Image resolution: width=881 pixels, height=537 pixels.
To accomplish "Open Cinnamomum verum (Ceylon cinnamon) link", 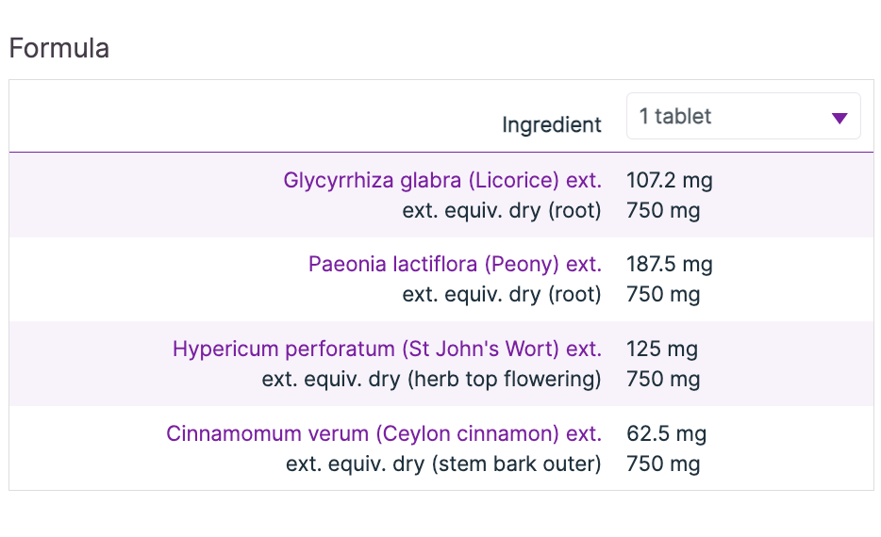I will tap(384, 434).
